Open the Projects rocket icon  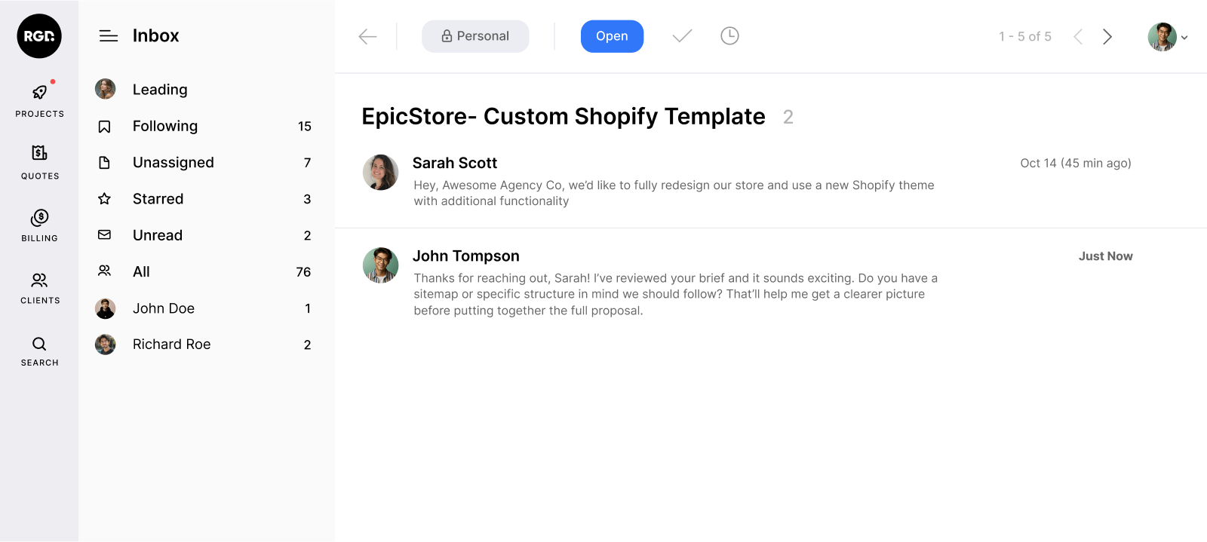[x=39, y=92]
